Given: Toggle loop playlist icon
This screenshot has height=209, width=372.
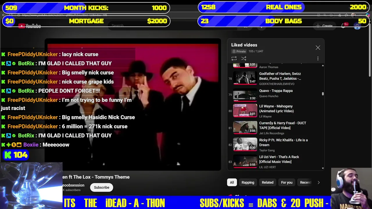Looking at the screenshot, I should click(234, 58).
